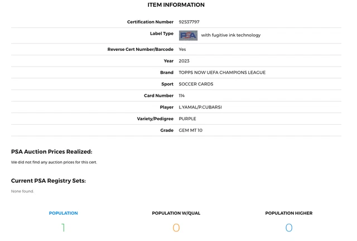Select the blue Population Higher count
The width and height of the screenshot is (357, 241).
coord(289,228)
